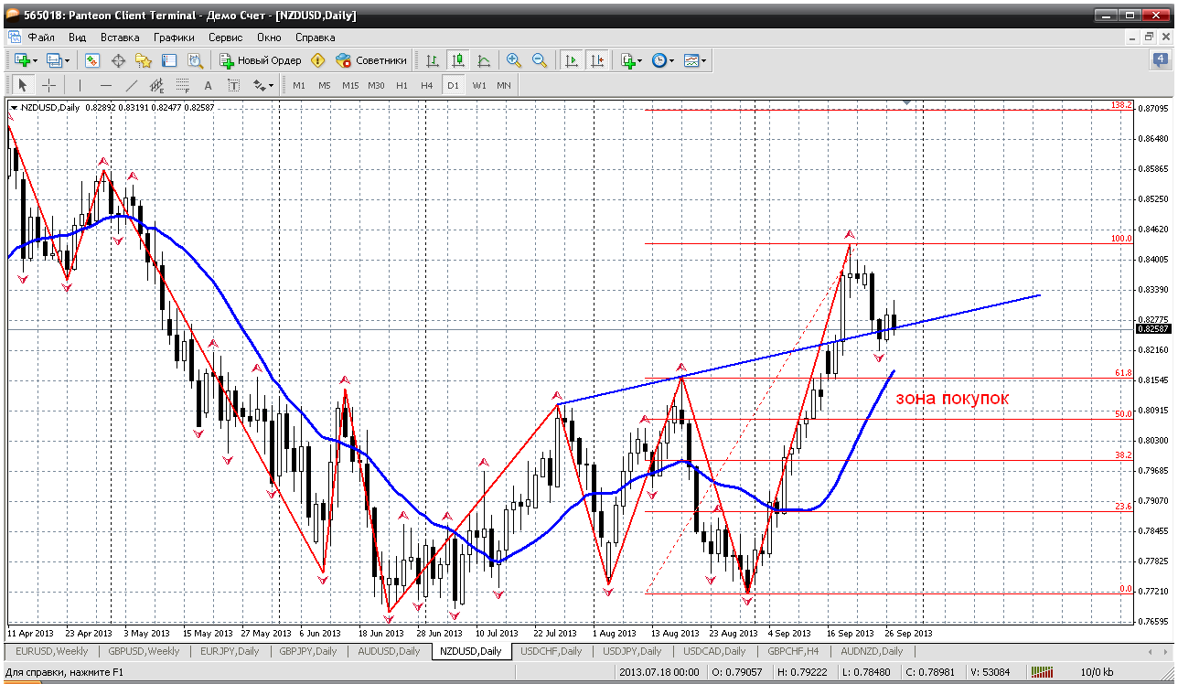Image resolution: width=1178 pixels, height=684 pixels.
Task: Switch chart to line chart mode
Action: [484, 60]
